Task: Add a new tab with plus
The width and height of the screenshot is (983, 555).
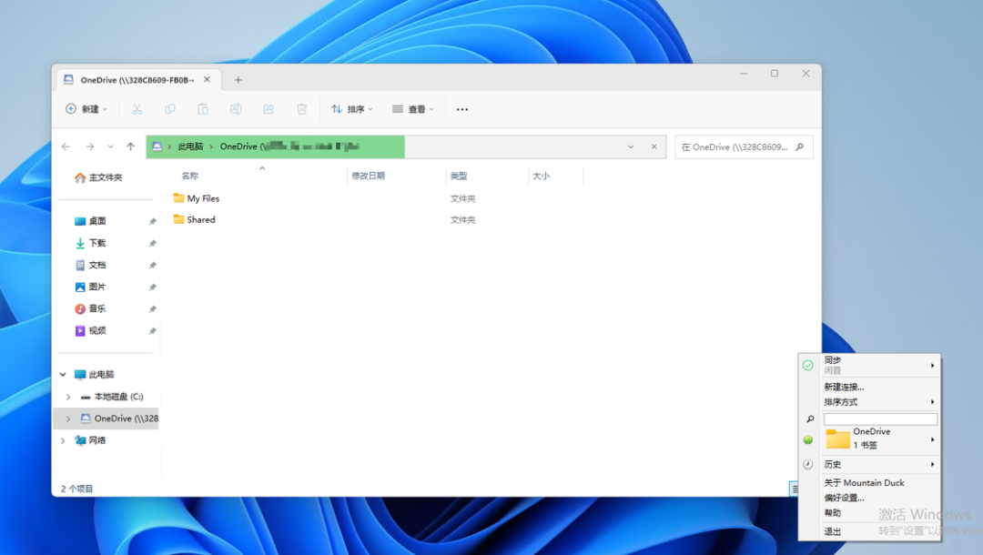Action: 238,79
